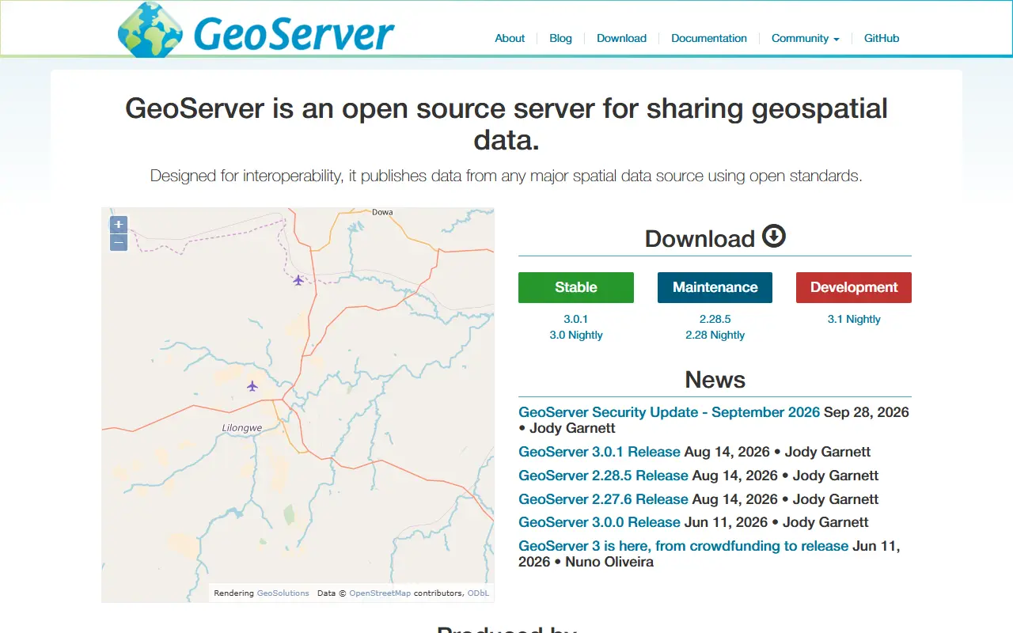Open the 3.0.1 stable version link

pyautogui.click(x=576, y=319)
